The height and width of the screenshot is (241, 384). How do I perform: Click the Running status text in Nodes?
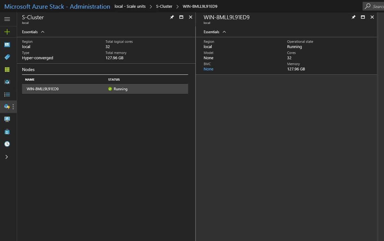121,89
